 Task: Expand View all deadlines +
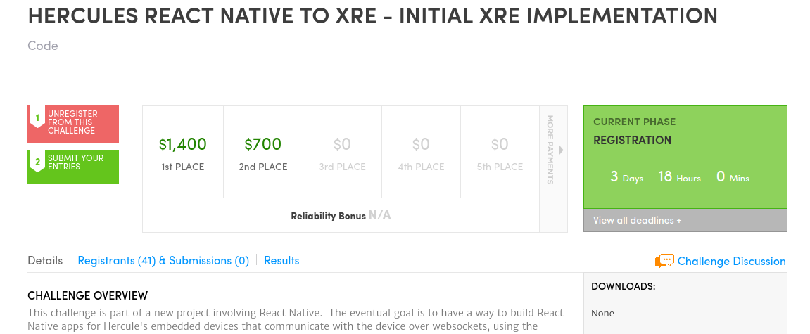click(x=685, y=220)
